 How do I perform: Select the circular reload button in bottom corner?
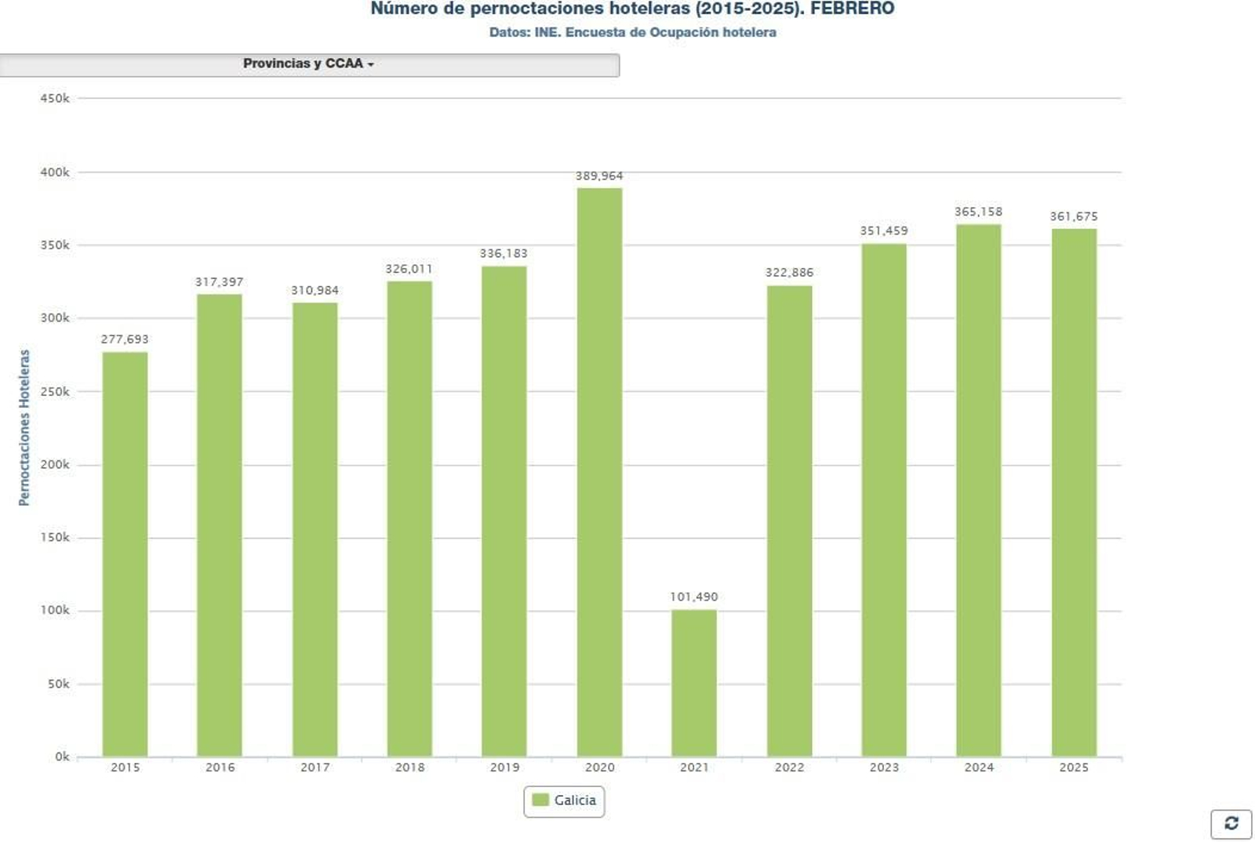click(1233, 825)
